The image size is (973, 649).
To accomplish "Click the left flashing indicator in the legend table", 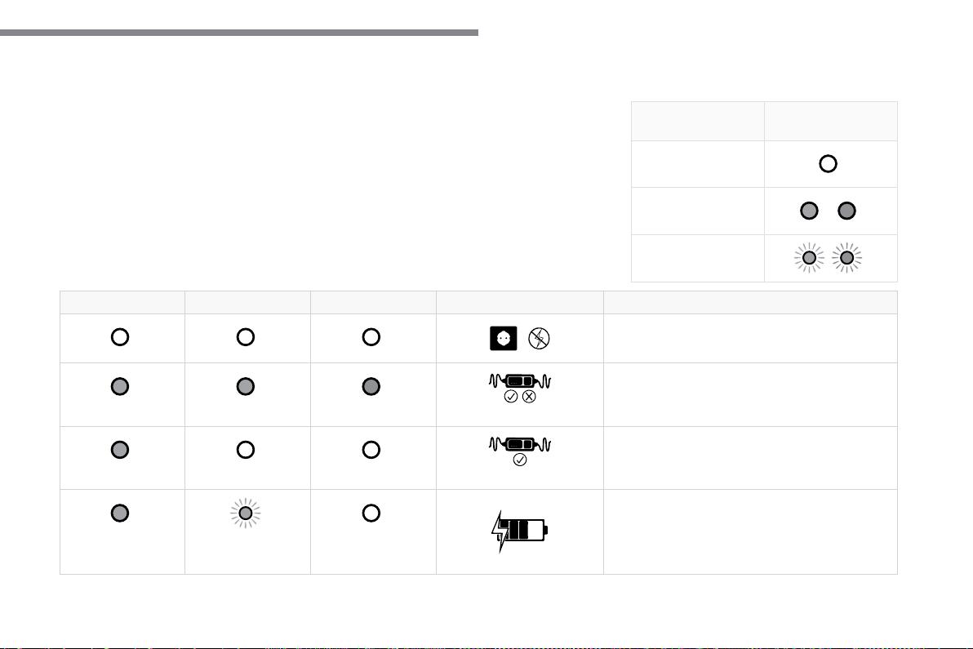I will tap(809, 257).
